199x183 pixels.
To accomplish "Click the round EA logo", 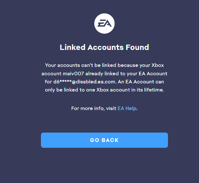I will (104, 23).
